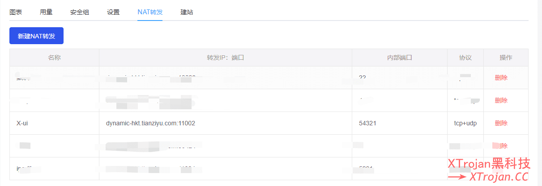Go to the 安全组 tab
This screenshot has height=186, width=542.
pyautogui.click(x=80, y=12)
